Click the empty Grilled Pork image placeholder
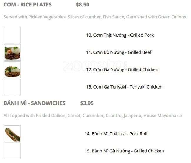Screen dimensions: 191x163 click(12, 35)
